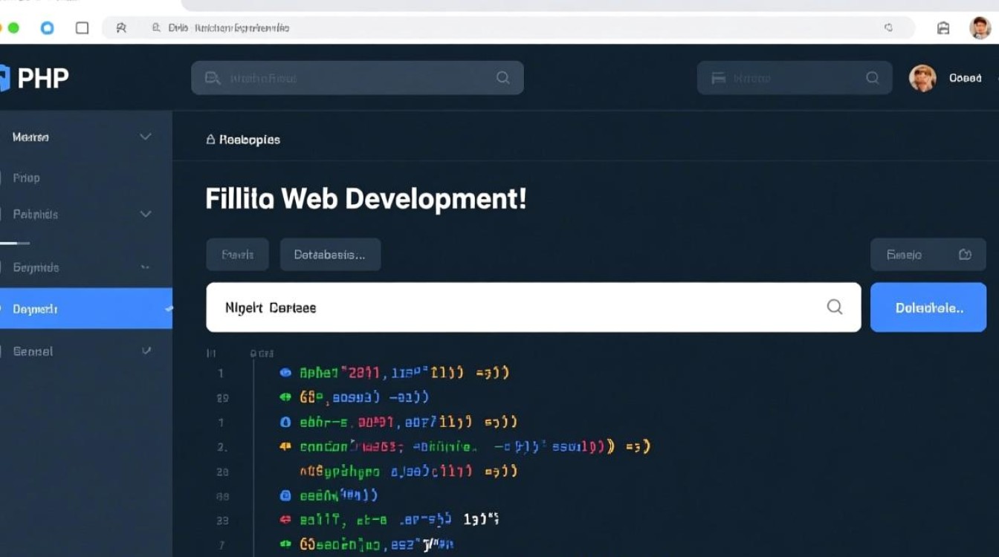The width and height of the screenshot is (999, 557).
Task: Expand the Mearae sidebar section
Action: click(x=146, y=137)
